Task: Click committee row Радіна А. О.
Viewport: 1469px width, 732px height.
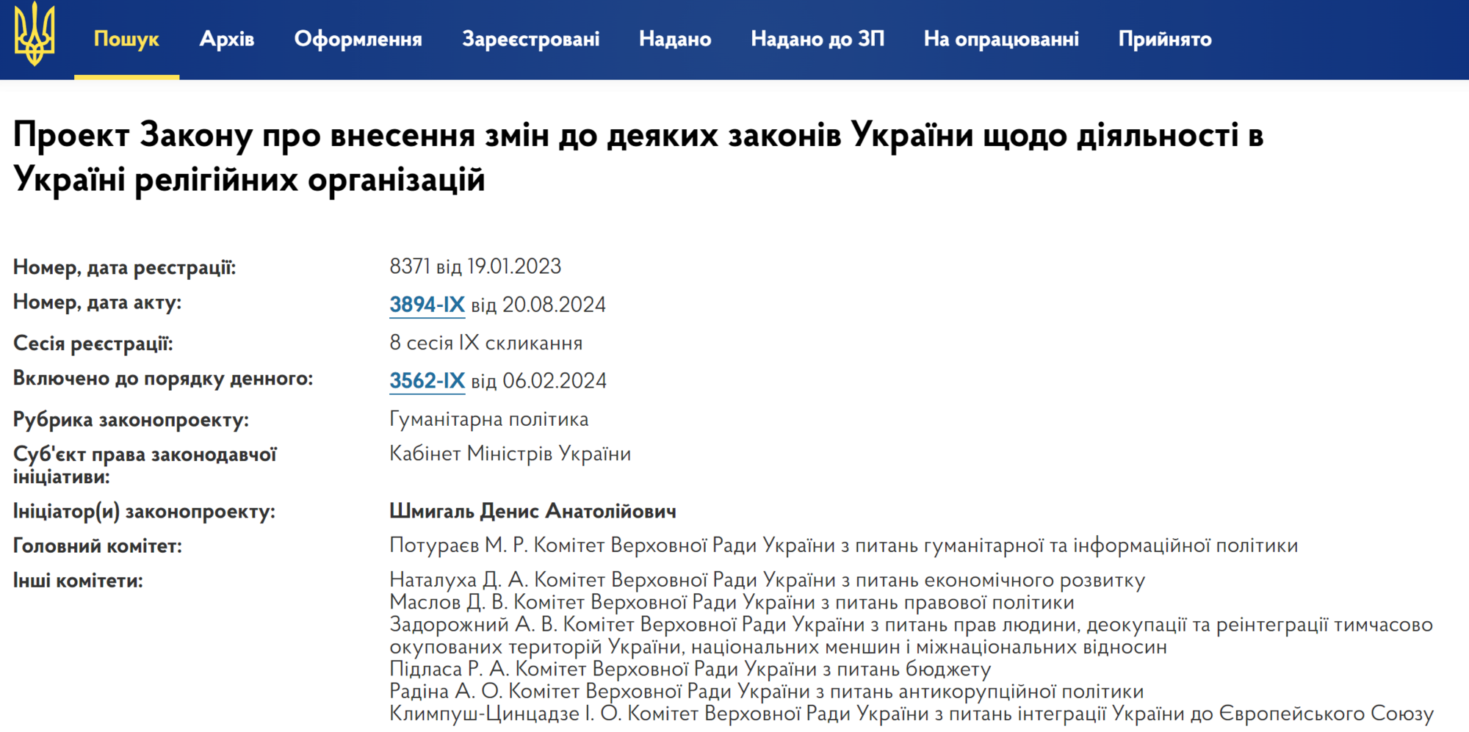Action: click(766, 691)
